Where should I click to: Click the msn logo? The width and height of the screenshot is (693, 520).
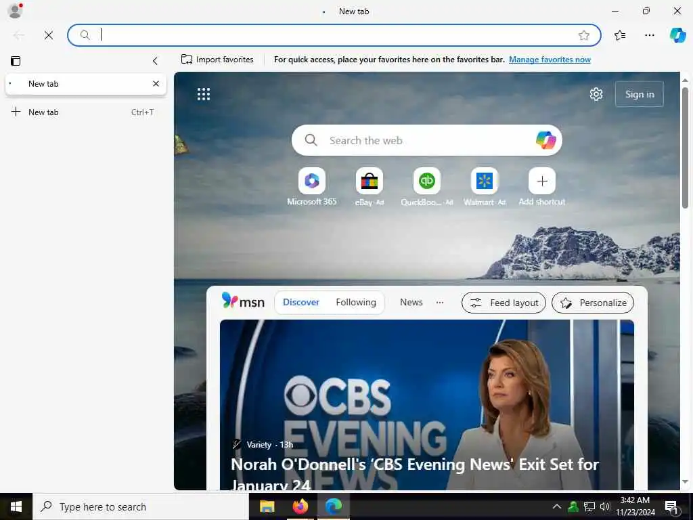coord(243,301)
